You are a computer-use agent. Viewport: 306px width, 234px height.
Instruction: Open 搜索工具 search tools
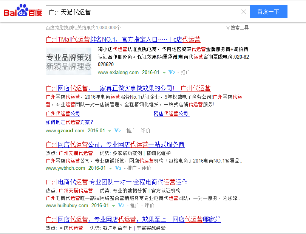pos(240,28)
